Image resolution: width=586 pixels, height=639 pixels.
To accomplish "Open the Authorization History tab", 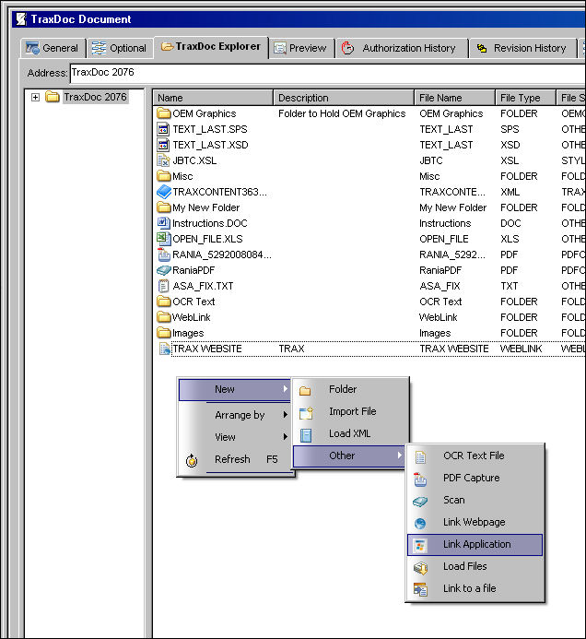I will pos(401,48).
